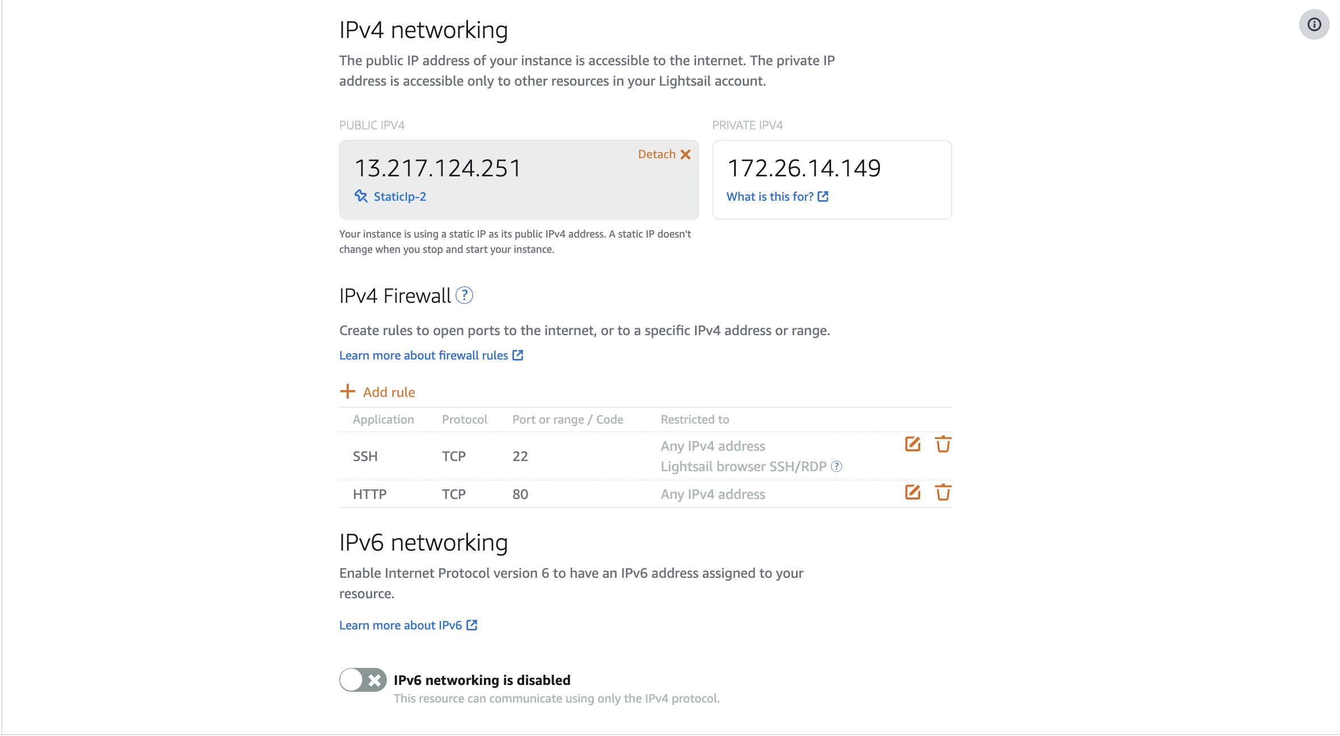Click the Detach button
Screen dimensions: 1340x736
click(664, 154)
